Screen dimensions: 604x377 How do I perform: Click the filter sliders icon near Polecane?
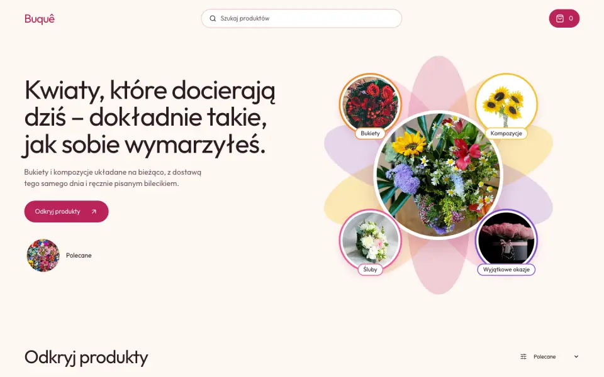click(523, 357)
